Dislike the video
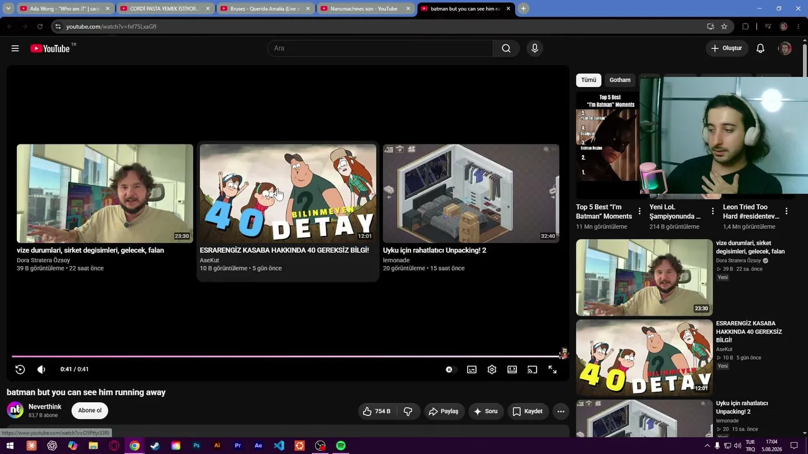The image size is (808, 454). 408,411
